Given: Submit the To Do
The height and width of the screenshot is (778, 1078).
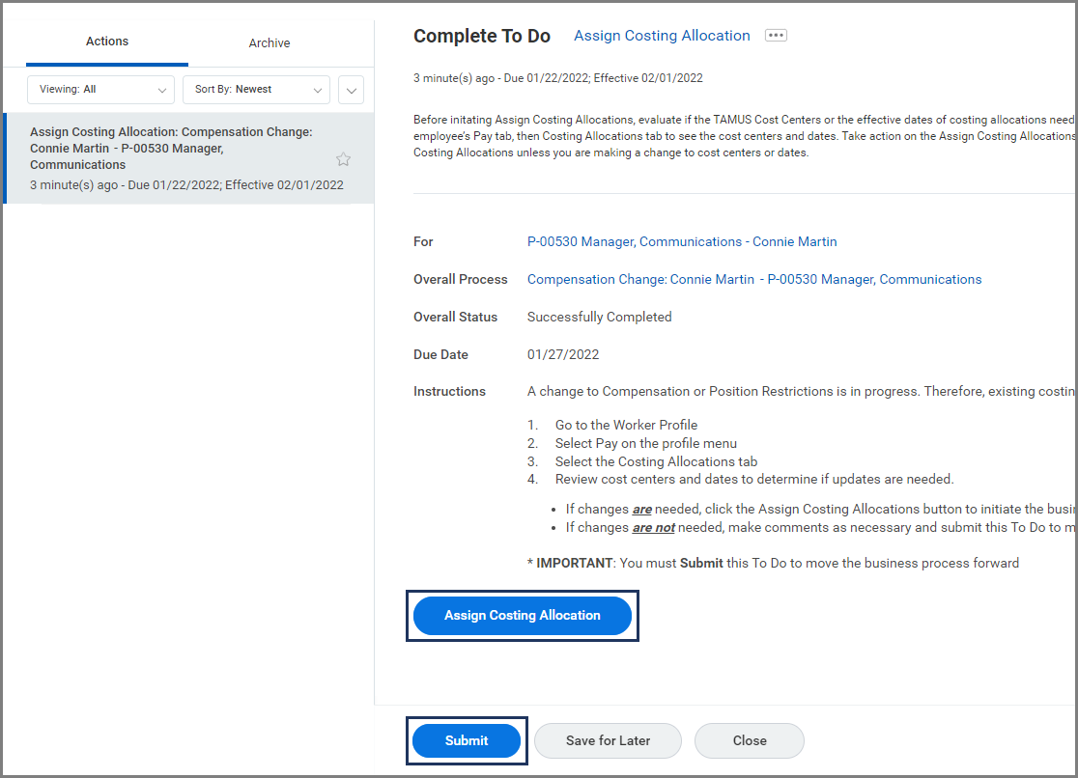Looking at the screenshot, I should (x=467, y=740).
